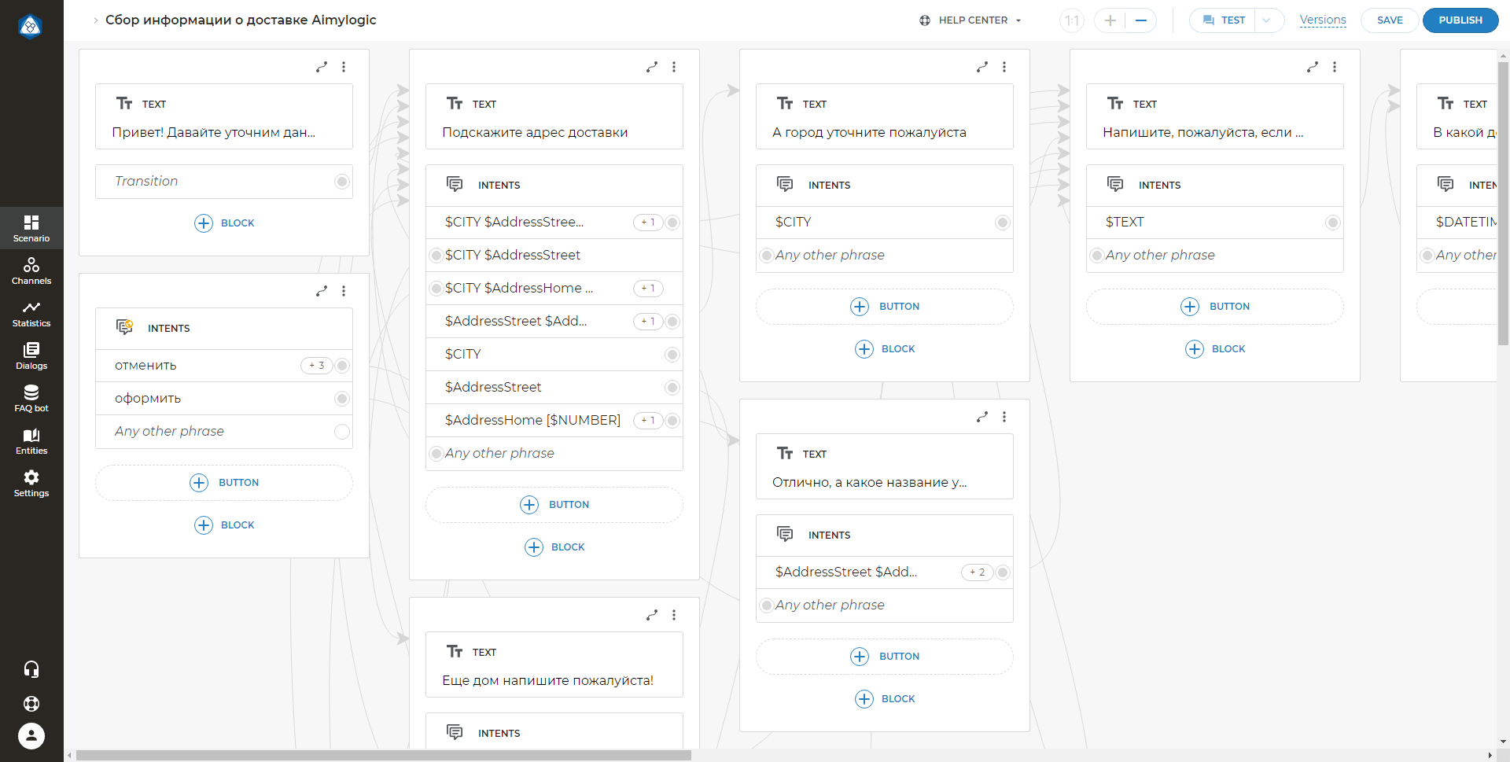Expand +3 badge on отменить intent
This screenshot has height=762, width=1510.
pyautogui.click(x=317, y=366)
